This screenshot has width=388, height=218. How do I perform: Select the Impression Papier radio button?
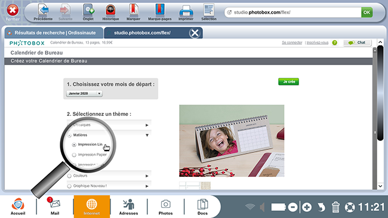(x=74, y=155)
